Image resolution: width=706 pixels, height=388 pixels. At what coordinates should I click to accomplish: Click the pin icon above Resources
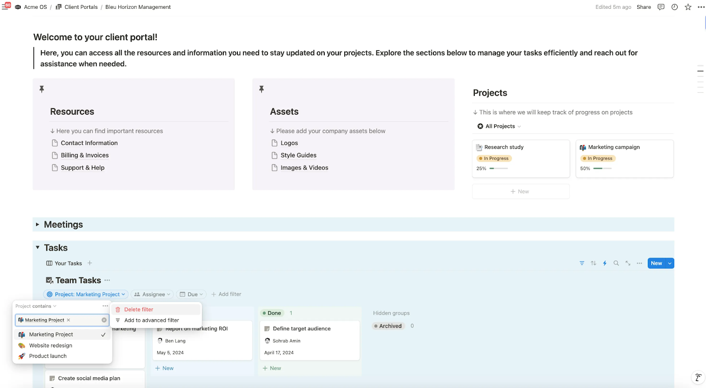42,89
